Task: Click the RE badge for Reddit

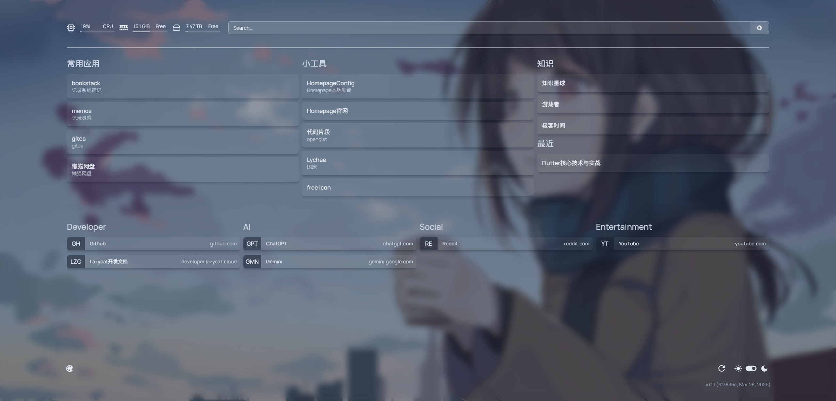Action: point(428,244)
